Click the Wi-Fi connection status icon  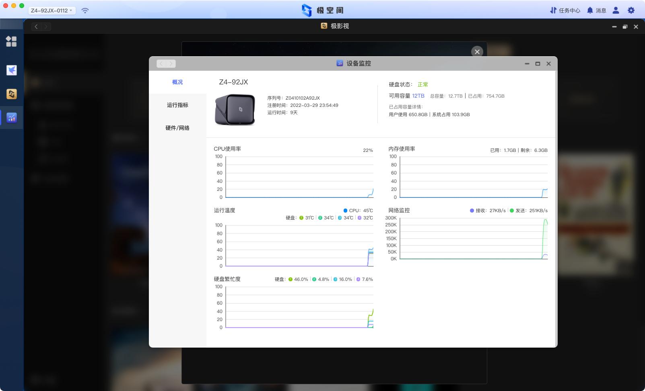point(85,10)
